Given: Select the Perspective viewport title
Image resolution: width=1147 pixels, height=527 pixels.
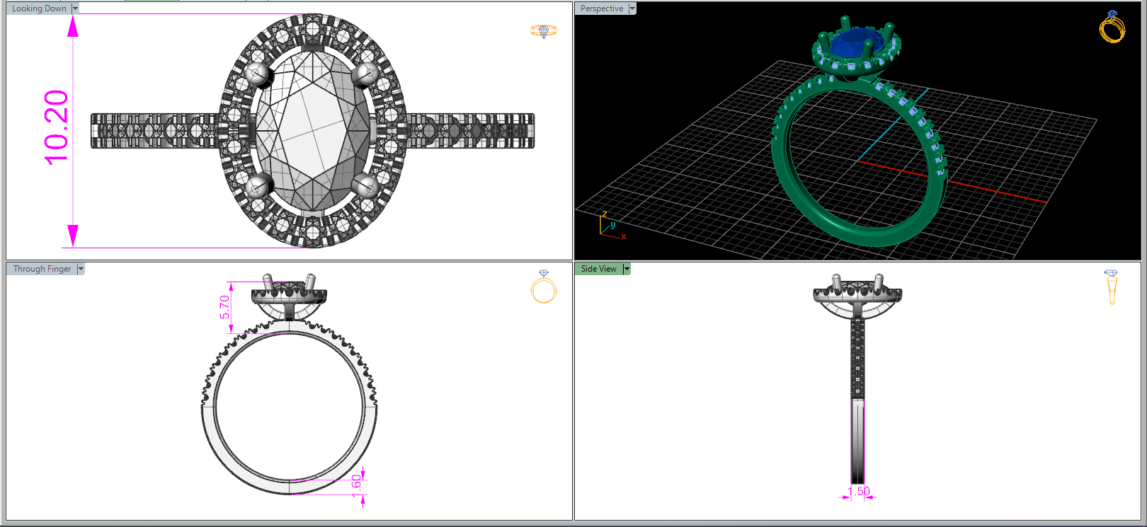Looking at the screenshot, I should pos(602,8).
